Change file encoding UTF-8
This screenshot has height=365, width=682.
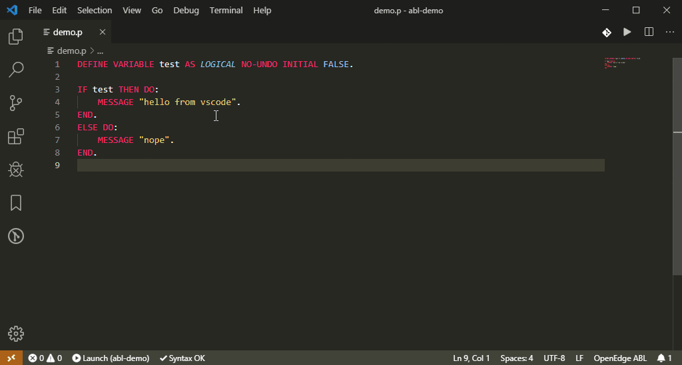554,358
